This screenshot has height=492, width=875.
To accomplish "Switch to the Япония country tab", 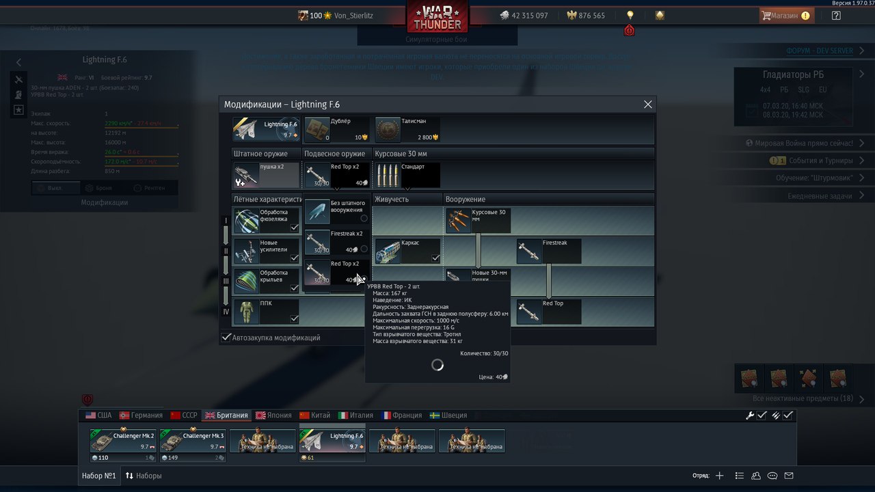I will (273, 415).
